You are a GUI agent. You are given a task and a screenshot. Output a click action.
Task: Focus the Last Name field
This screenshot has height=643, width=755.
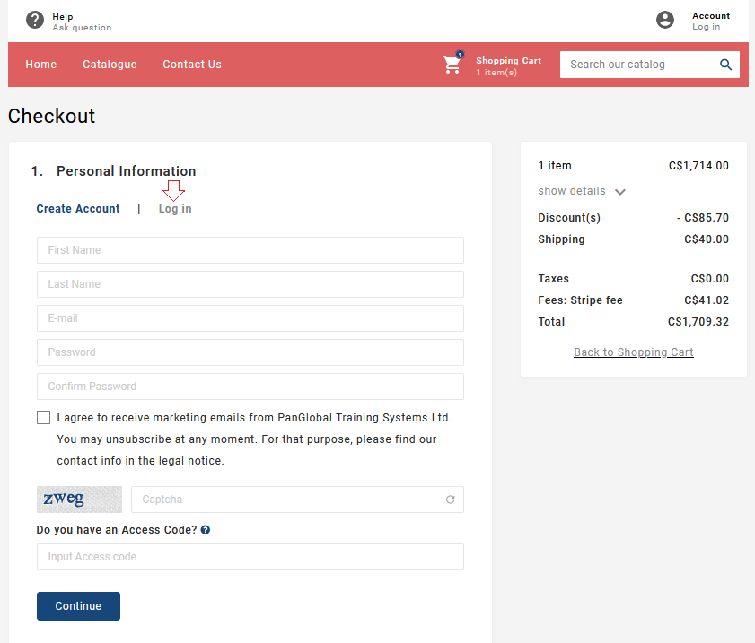pyautogui.click(x=250, y=284)
